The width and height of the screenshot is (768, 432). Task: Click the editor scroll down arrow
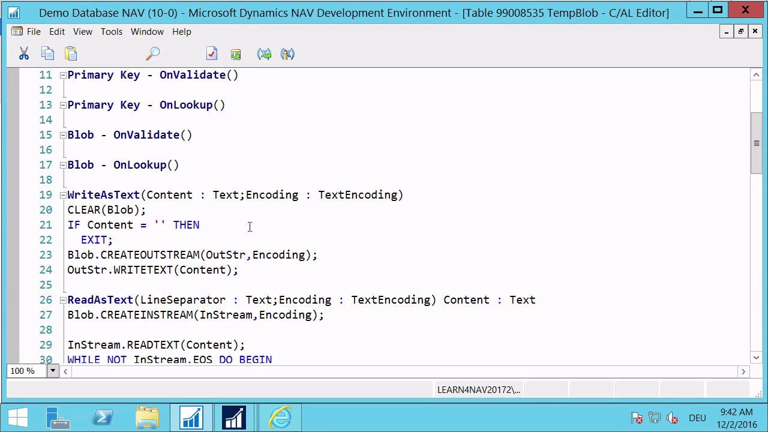tap(756, 356)
